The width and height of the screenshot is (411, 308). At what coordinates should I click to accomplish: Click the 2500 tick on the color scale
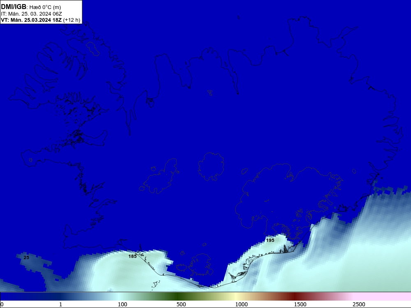pos(359,304)
